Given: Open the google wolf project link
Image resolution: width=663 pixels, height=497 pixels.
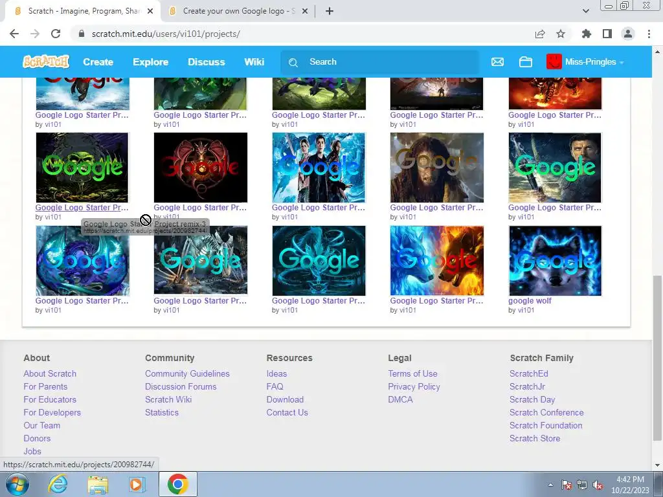Looking at the screenshot, I should point(530,300).
